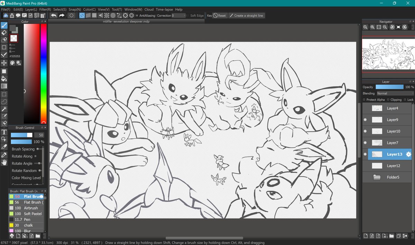
Task: Open Layer13 settings gear
Action: pos(408,154)
